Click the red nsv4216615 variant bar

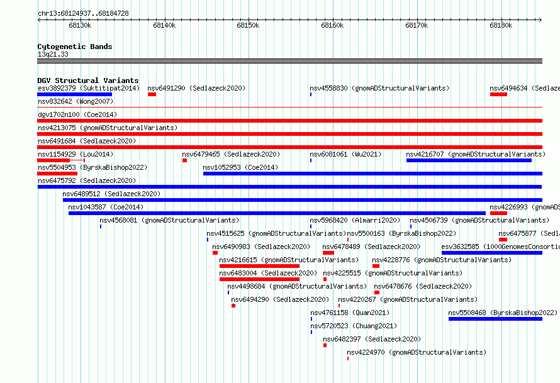coord(259,266)
